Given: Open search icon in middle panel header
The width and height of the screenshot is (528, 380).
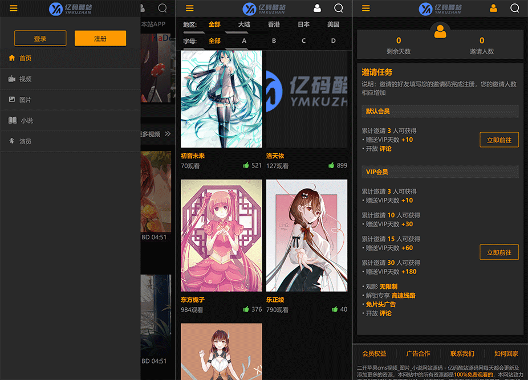Looking at the screenshot, I should click(339, 8).
